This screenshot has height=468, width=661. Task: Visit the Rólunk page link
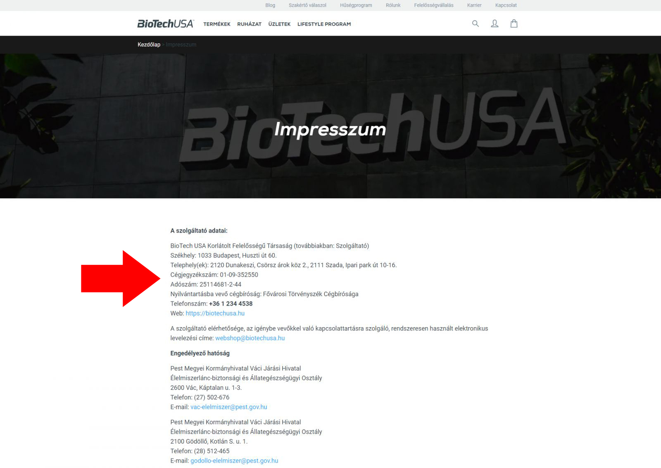[x=393, y=5]
